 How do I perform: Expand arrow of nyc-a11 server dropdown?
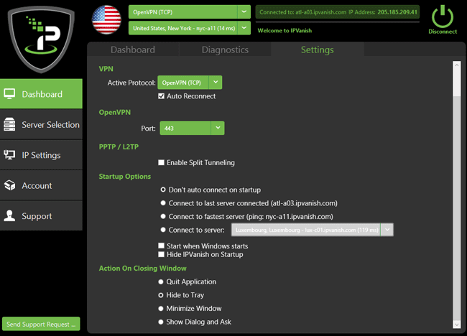click(244, 28)
